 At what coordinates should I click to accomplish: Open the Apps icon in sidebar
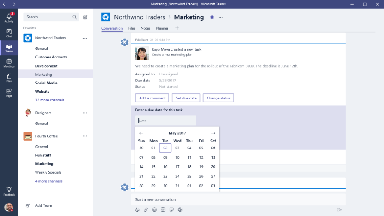9,93
